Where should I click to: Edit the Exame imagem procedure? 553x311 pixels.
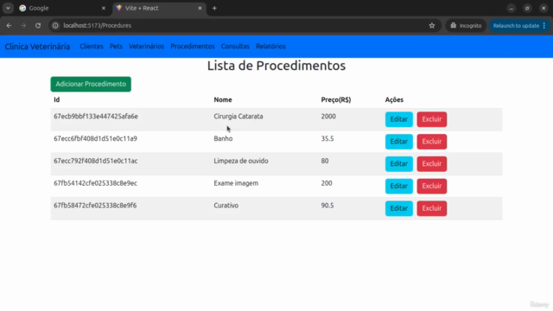(x=399, y=186)
